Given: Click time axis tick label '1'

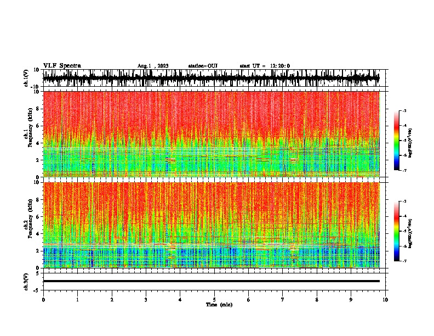Looking at the screenshot, I should pos(77,300).
